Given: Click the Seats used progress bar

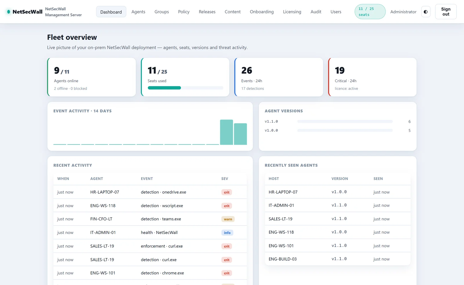Looking at the screenshot, I should (185, 88).
